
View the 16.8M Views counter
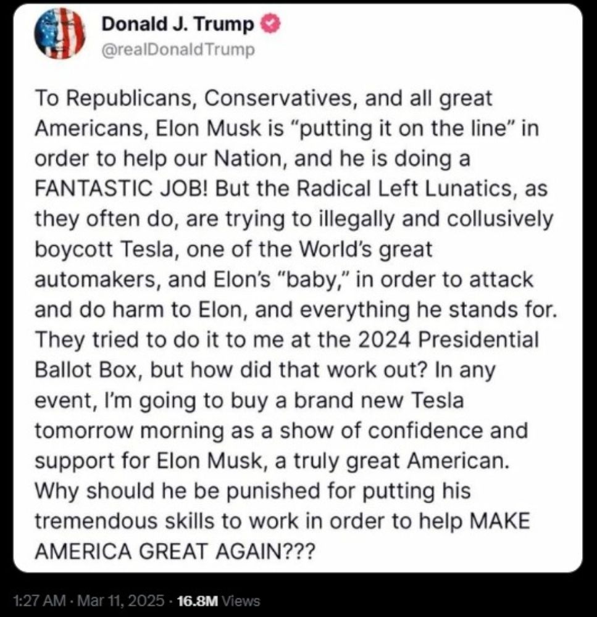click(x=219, y=600)
